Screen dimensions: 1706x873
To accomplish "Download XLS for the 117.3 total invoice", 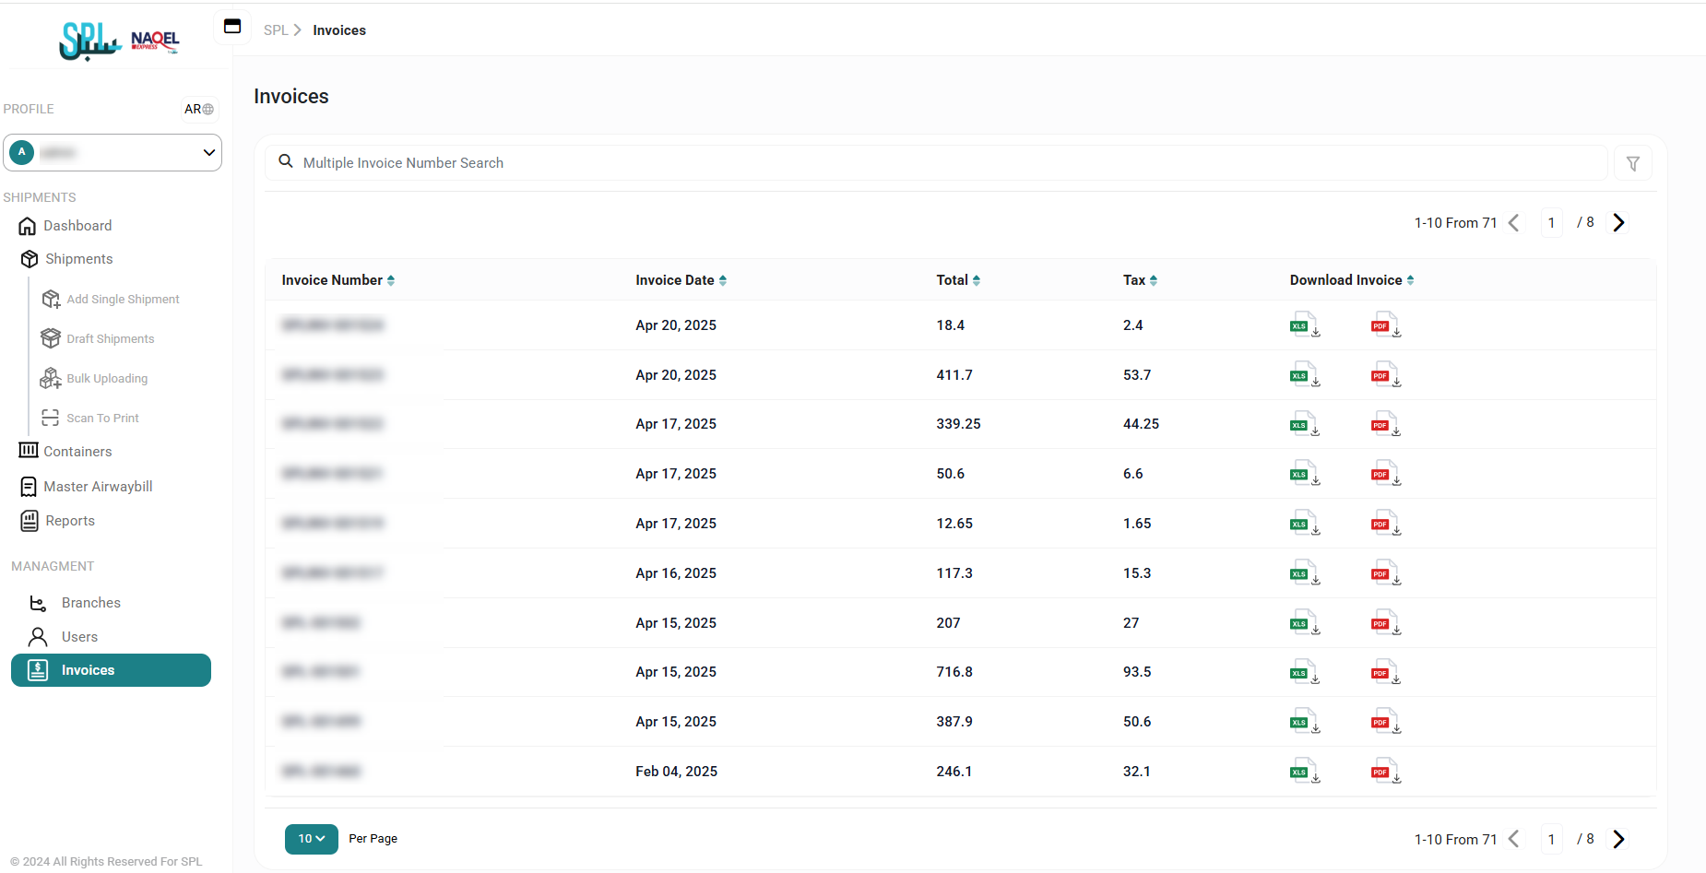I will (x=1304, y=573).
